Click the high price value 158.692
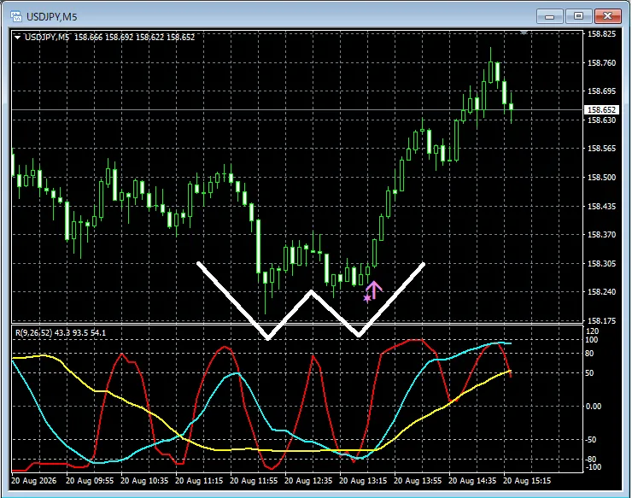The width and height of the screenshot is (632, 498). click(x=119, y=37)
